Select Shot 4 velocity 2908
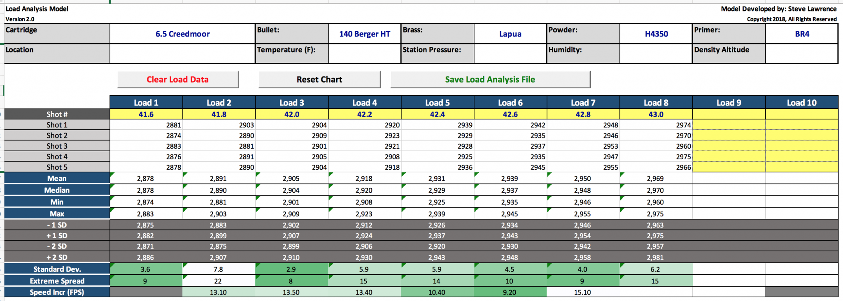 click(x=365, y=156)
